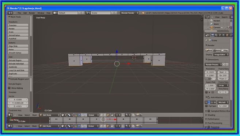Open the Info header editor type icon

pyautogui.click(x=10, y=13)
